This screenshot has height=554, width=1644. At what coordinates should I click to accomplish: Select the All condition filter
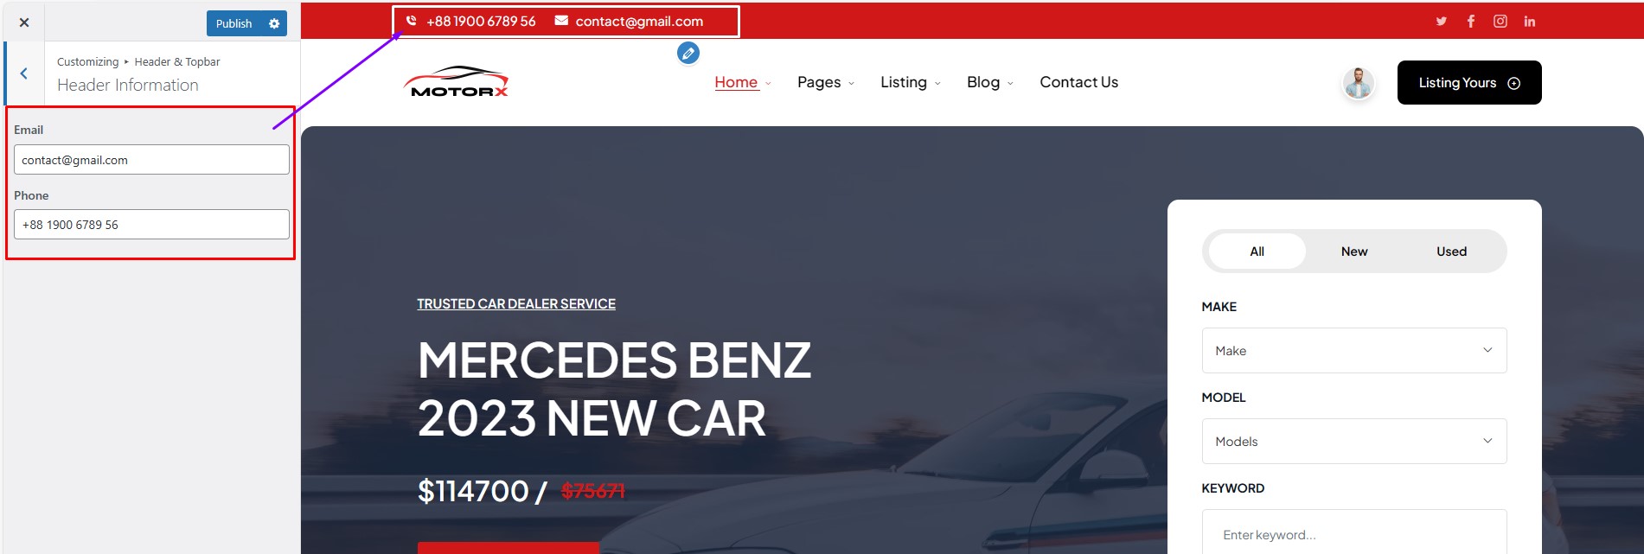(x=1257, y=252)
